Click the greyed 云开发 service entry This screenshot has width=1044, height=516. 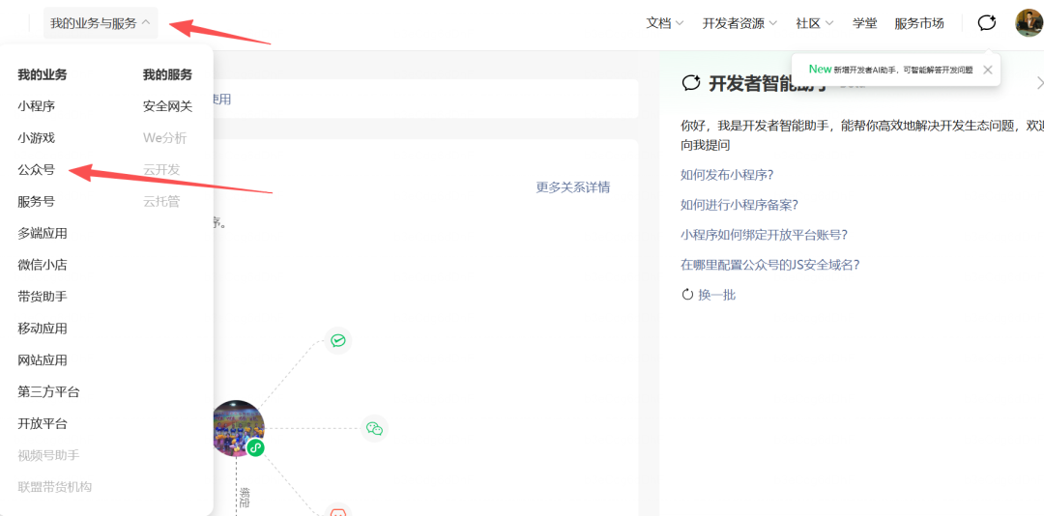coord(161,170)
